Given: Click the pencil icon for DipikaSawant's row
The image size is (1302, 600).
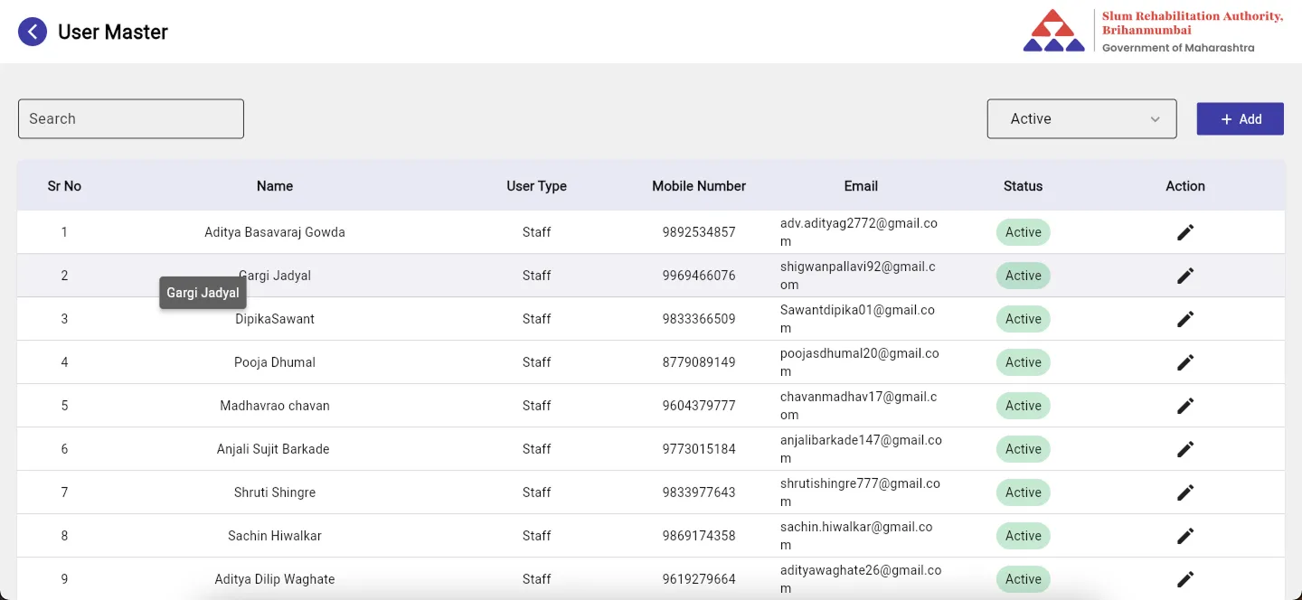Looking at the screenshot, I should [1185, 319].
